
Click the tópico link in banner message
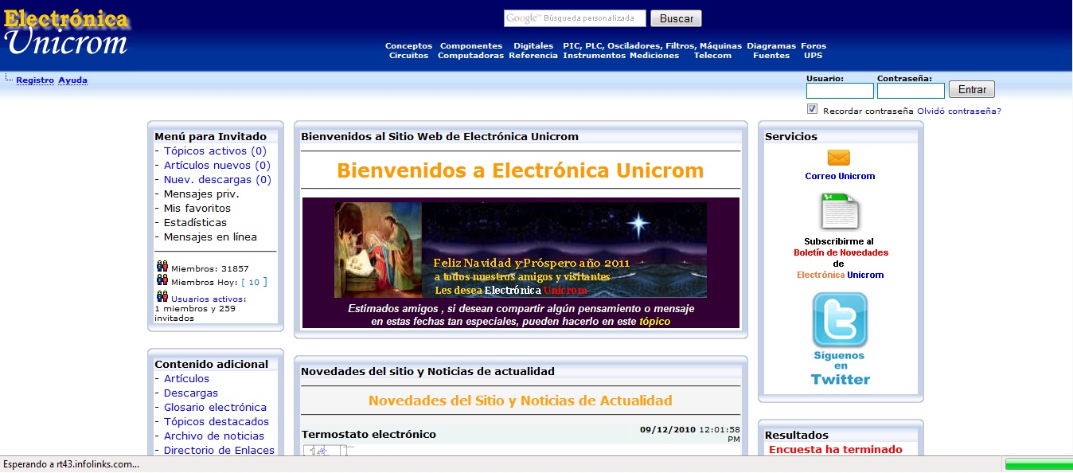tap(654, 322)
